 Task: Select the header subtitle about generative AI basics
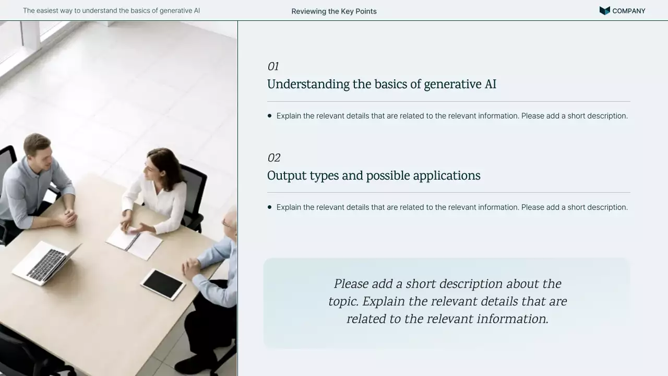[x=111, y=10]
